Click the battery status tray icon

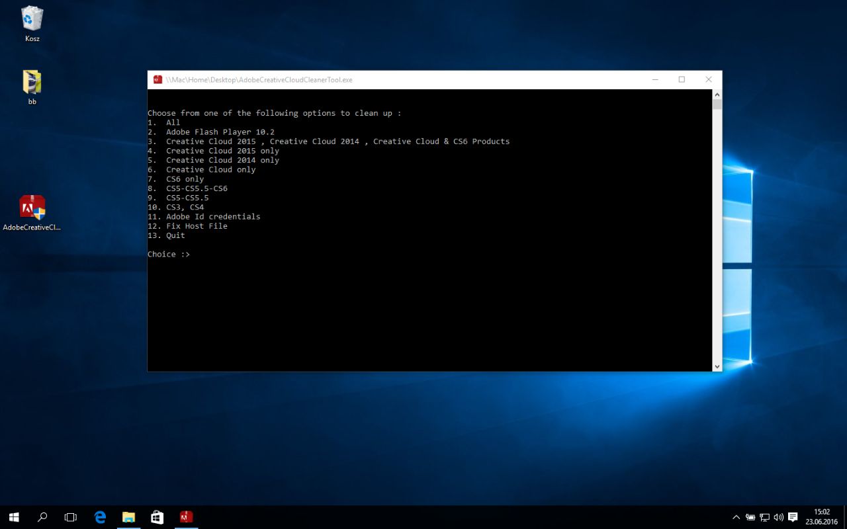(x=750, y=517)
